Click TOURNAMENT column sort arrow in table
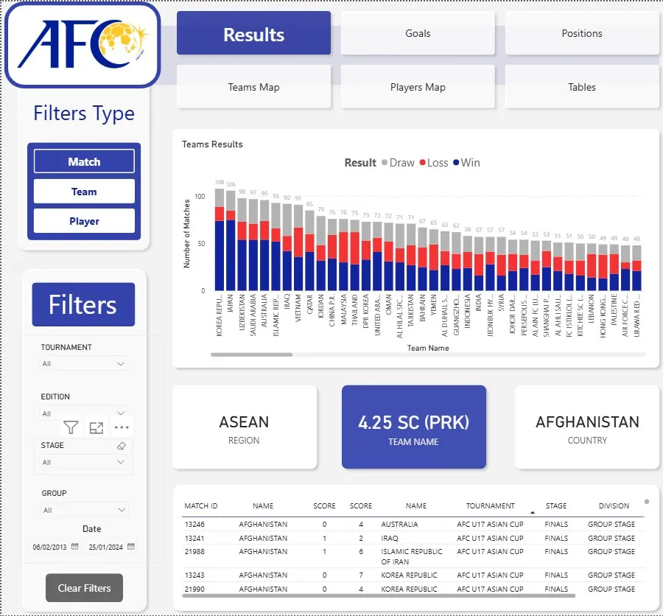Viewport: 663px width, 616px height. [x=533, y=512]
